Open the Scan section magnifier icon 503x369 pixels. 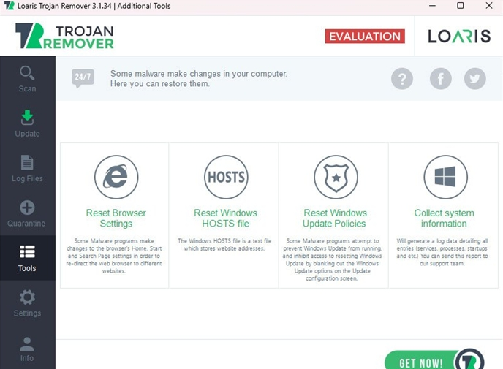[x=27, y=73]
